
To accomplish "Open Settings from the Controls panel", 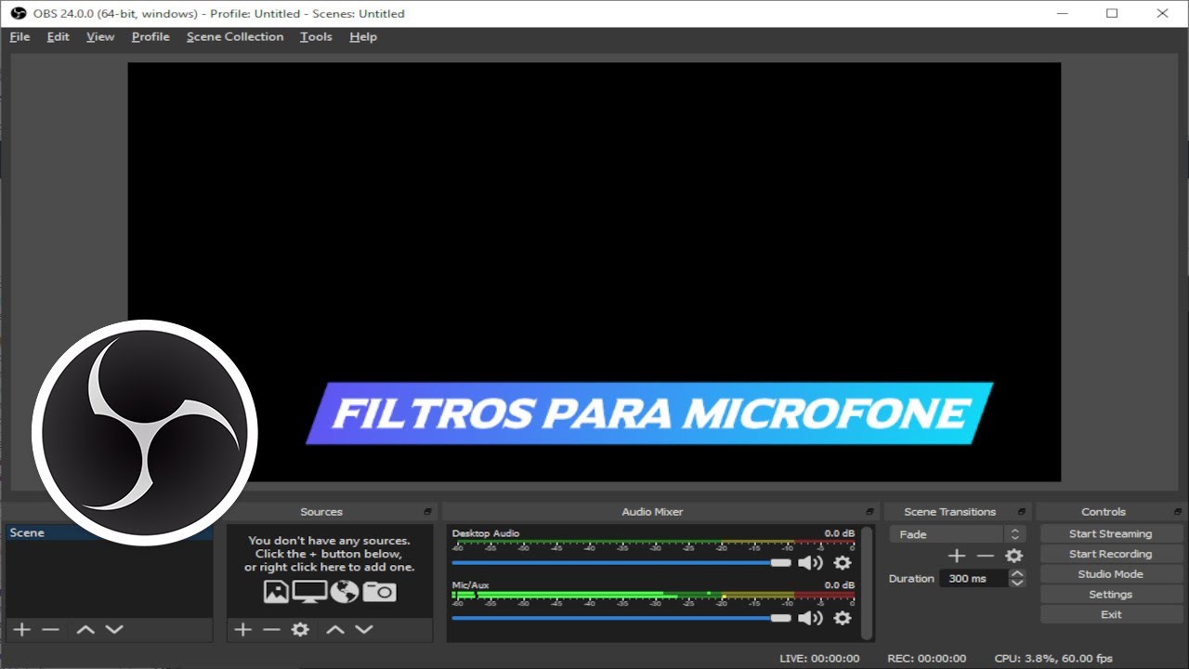I will click(1110, 595).
